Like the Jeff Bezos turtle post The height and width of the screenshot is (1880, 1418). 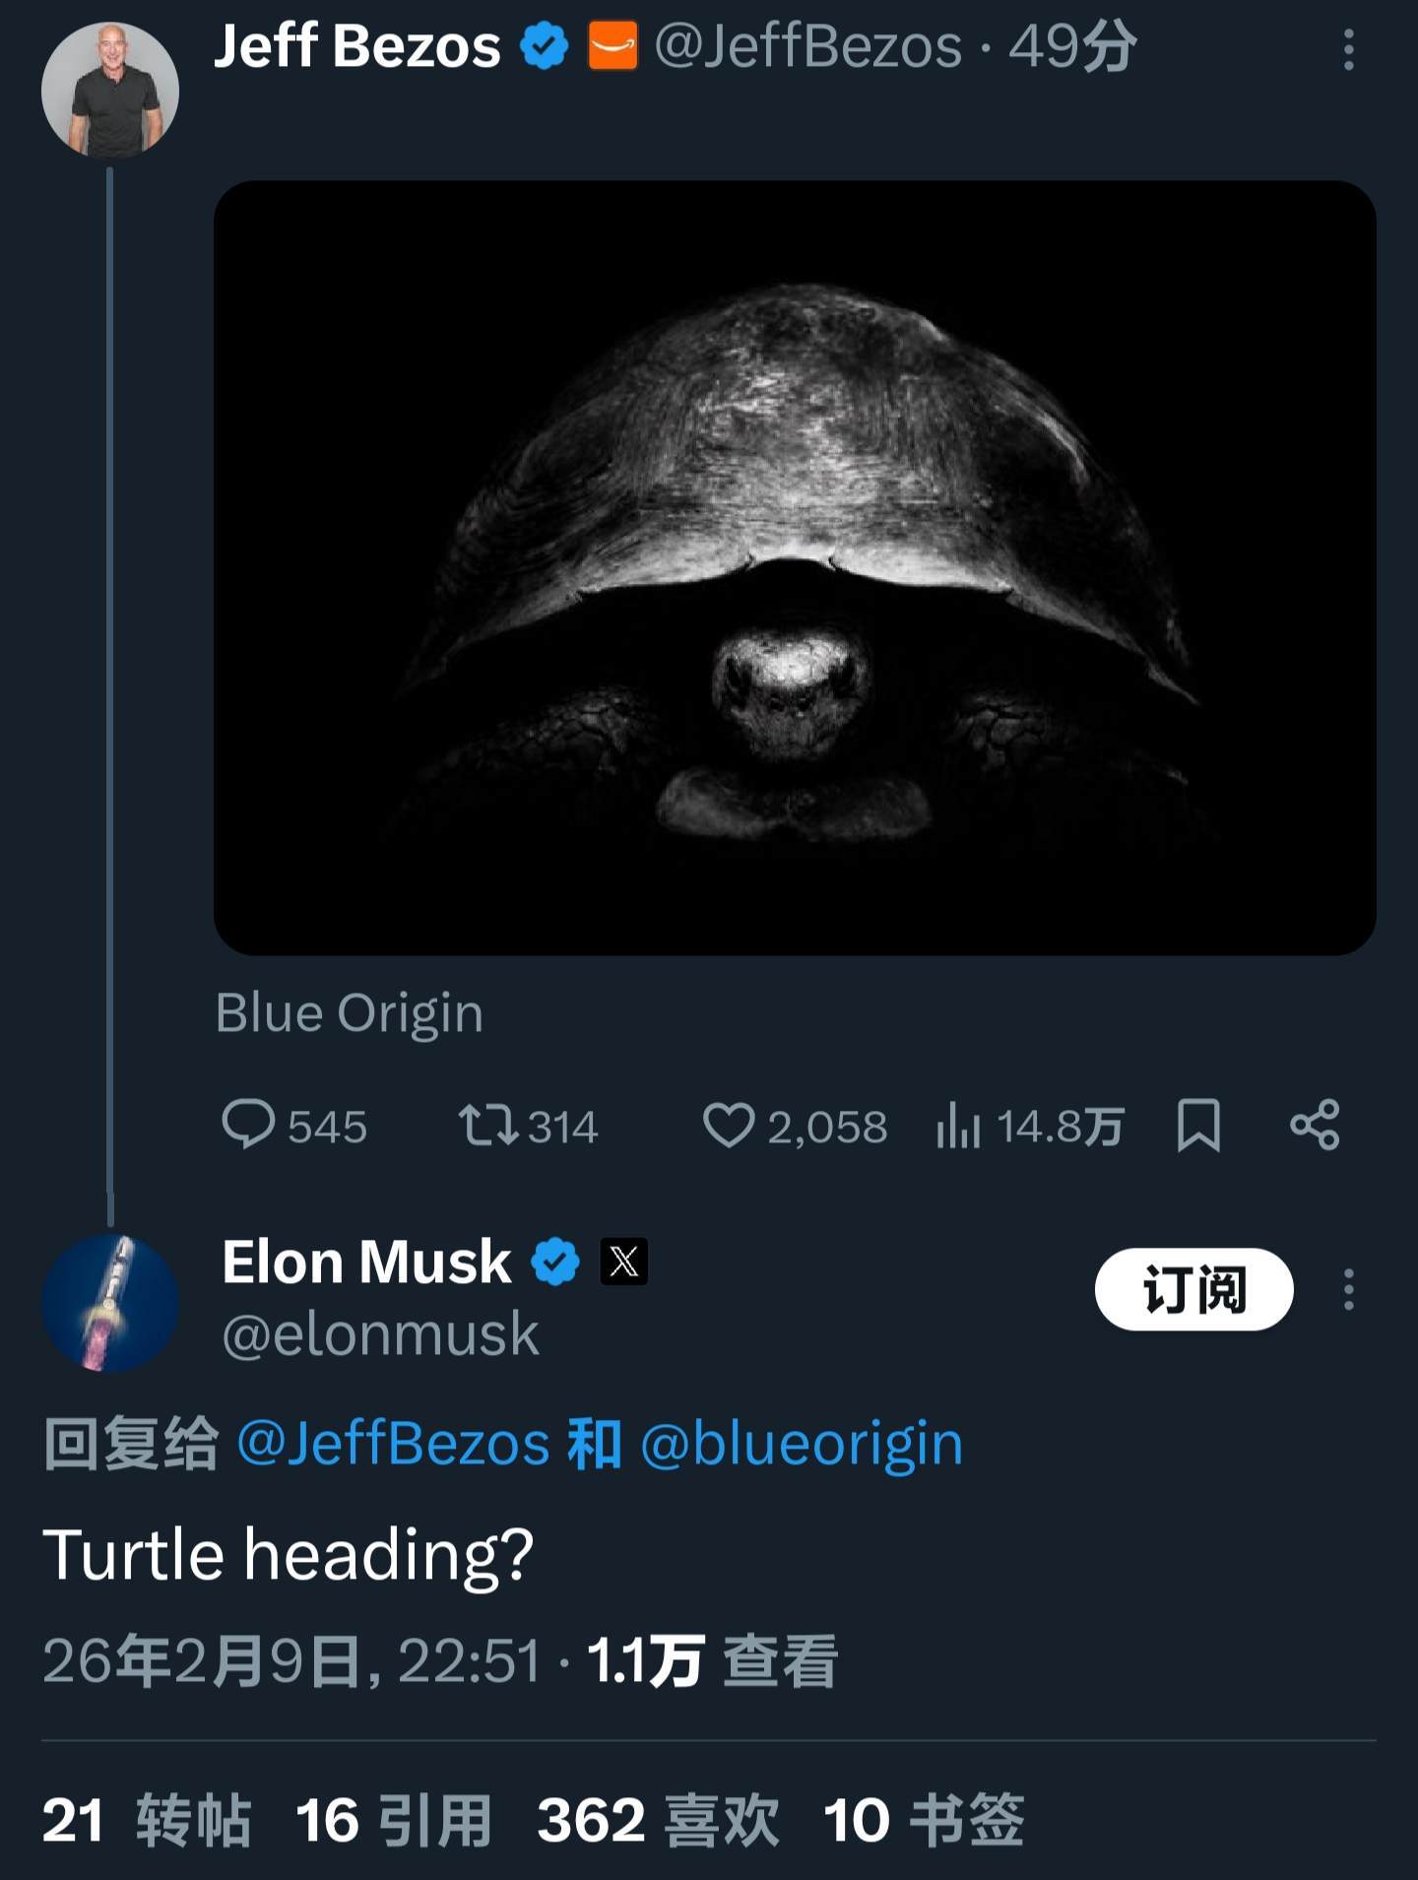pyautogui.click(x=729, y=1125)
